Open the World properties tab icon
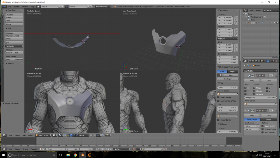 (259, 61)
